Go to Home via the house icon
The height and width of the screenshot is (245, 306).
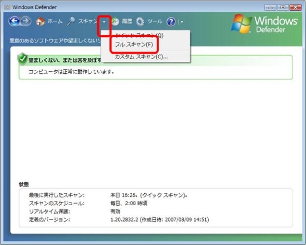(x=41, y=22)
